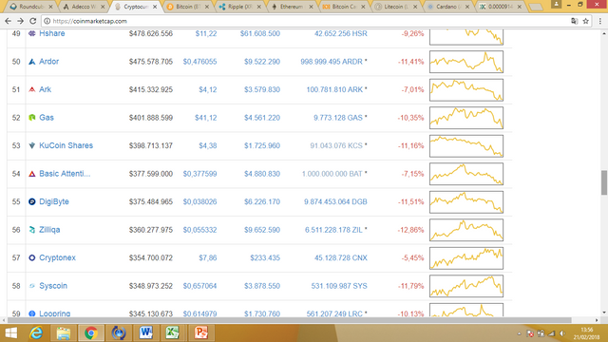
Task: Click the Cryptonex coin logo icon
Action: point(32,257)
